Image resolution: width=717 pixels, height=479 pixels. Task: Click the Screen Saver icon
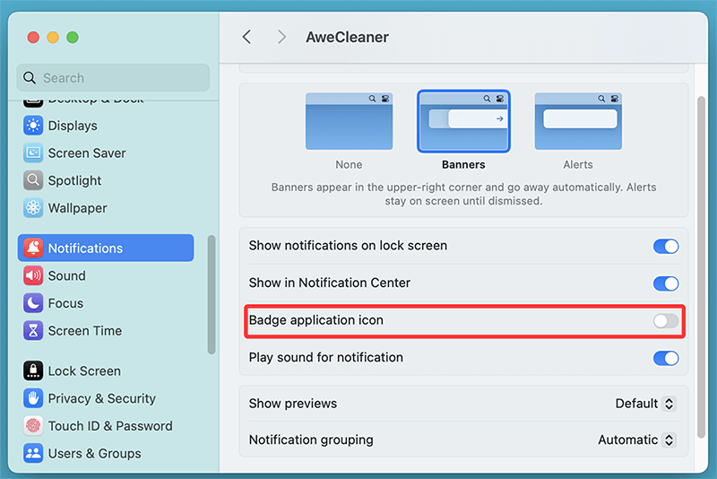point(33,152)
